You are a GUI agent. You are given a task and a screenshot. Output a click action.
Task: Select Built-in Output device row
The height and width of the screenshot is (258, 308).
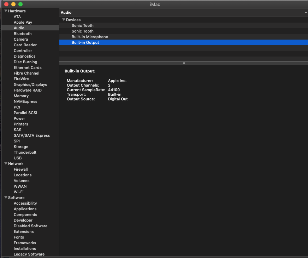tap(184, 42)
